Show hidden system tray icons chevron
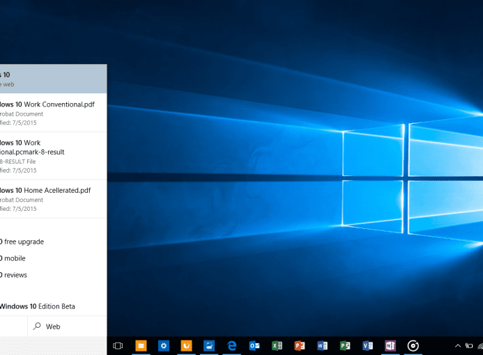The width and height of the screenshot is (483, 355). [458, 346]
